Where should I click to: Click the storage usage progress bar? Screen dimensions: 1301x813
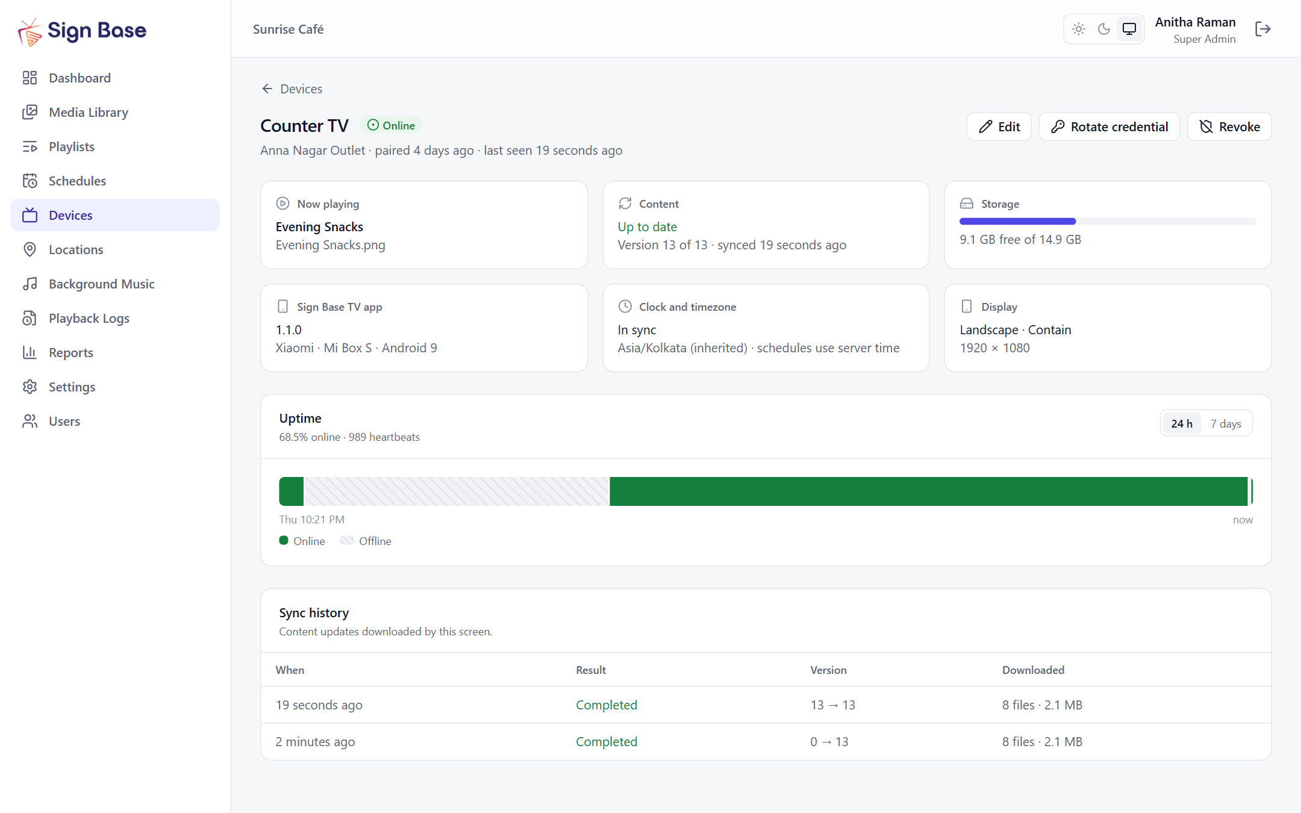click(1108, 222)
